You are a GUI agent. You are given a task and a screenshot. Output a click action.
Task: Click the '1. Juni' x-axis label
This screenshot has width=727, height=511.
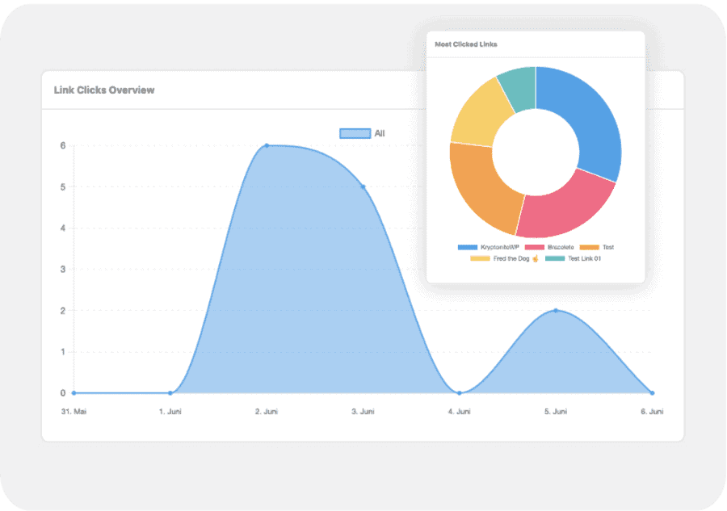(x=170, y=412)
